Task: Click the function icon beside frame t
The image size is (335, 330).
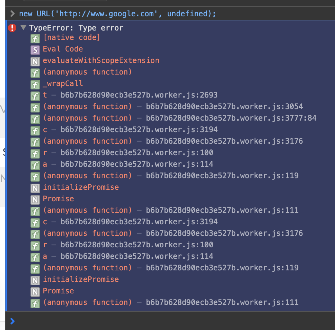Action: pos(35,96)
